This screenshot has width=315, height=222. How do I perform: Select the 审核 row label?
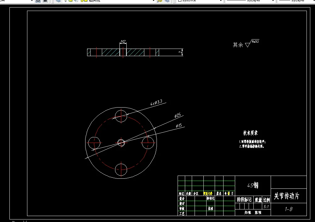(182, 209)
